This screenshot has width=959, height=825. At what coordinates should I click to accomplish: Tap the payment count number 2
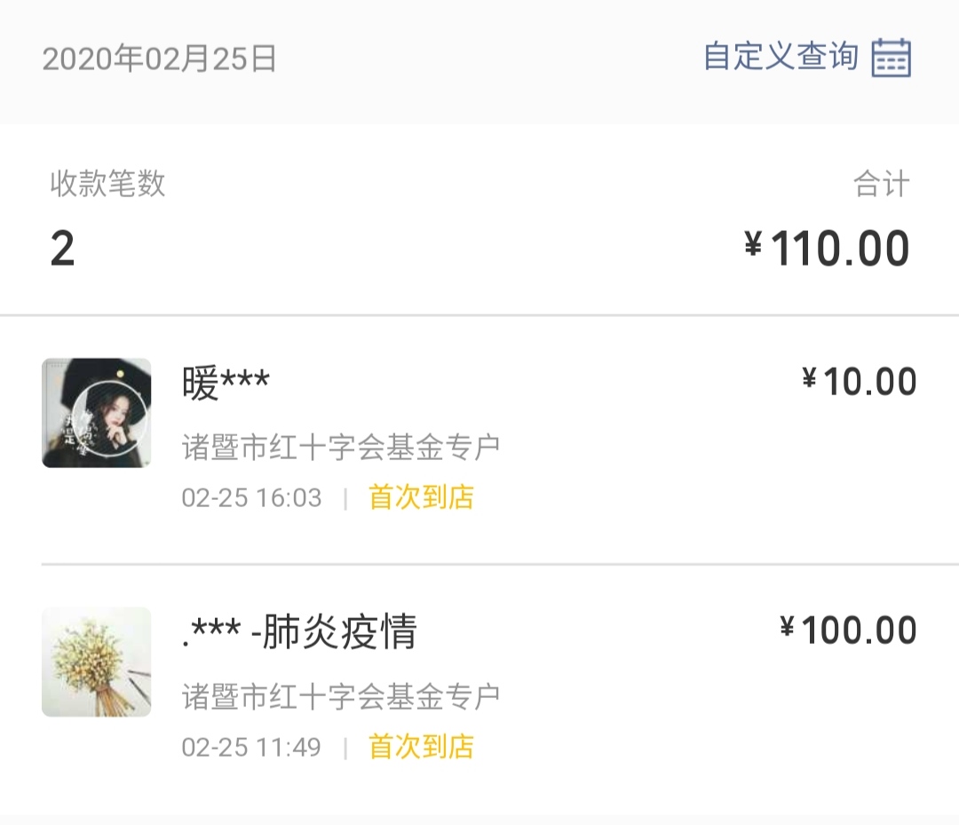coord(62,250)
